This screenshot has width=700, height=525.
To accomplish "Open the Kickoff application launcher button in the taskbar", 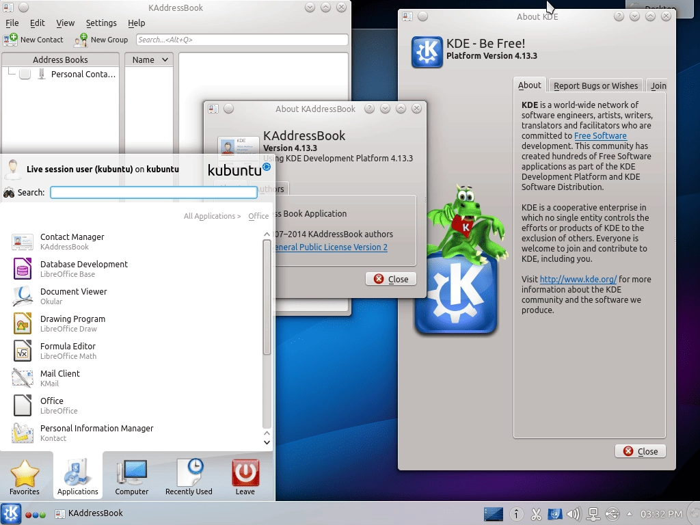I will click(11, 514).
